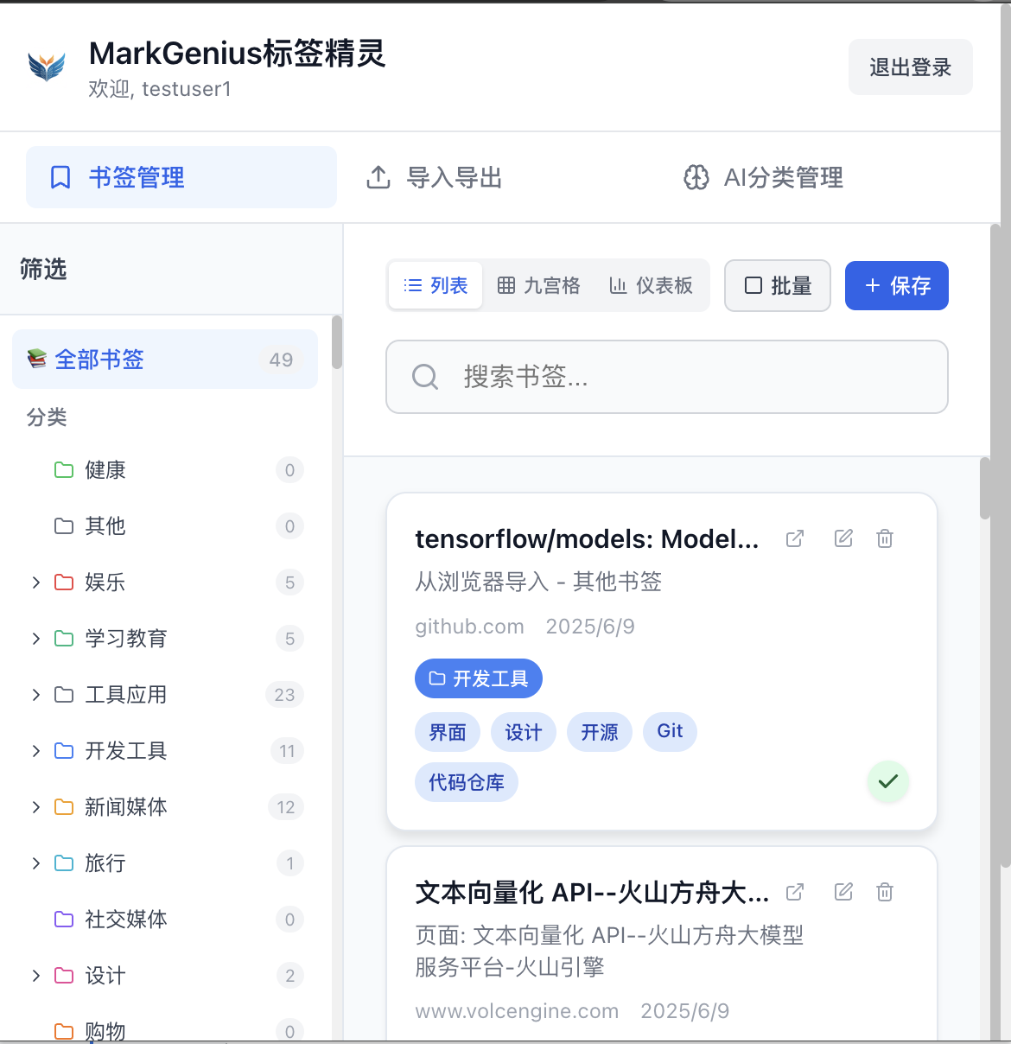Delete the 文本向量化 API bookmark
Image resolution: width=1011 pixels, height=1044 pixels.
pos(885,892)
